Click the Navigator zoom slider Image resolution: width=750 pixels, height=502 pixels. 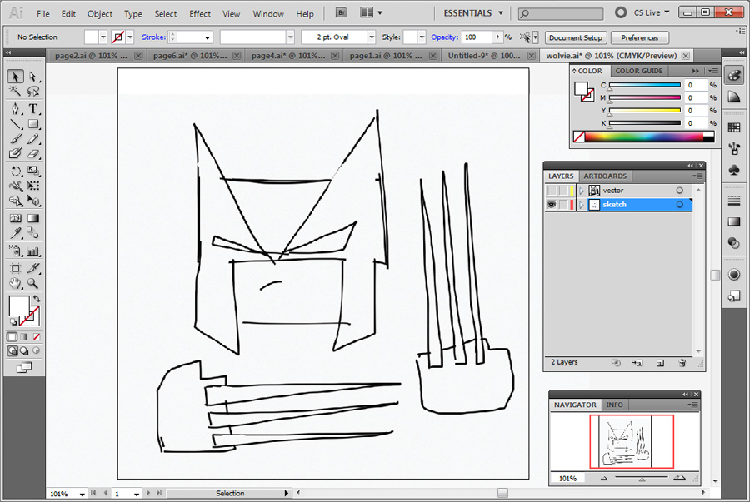pyautogui.click(x=642, y=478)
